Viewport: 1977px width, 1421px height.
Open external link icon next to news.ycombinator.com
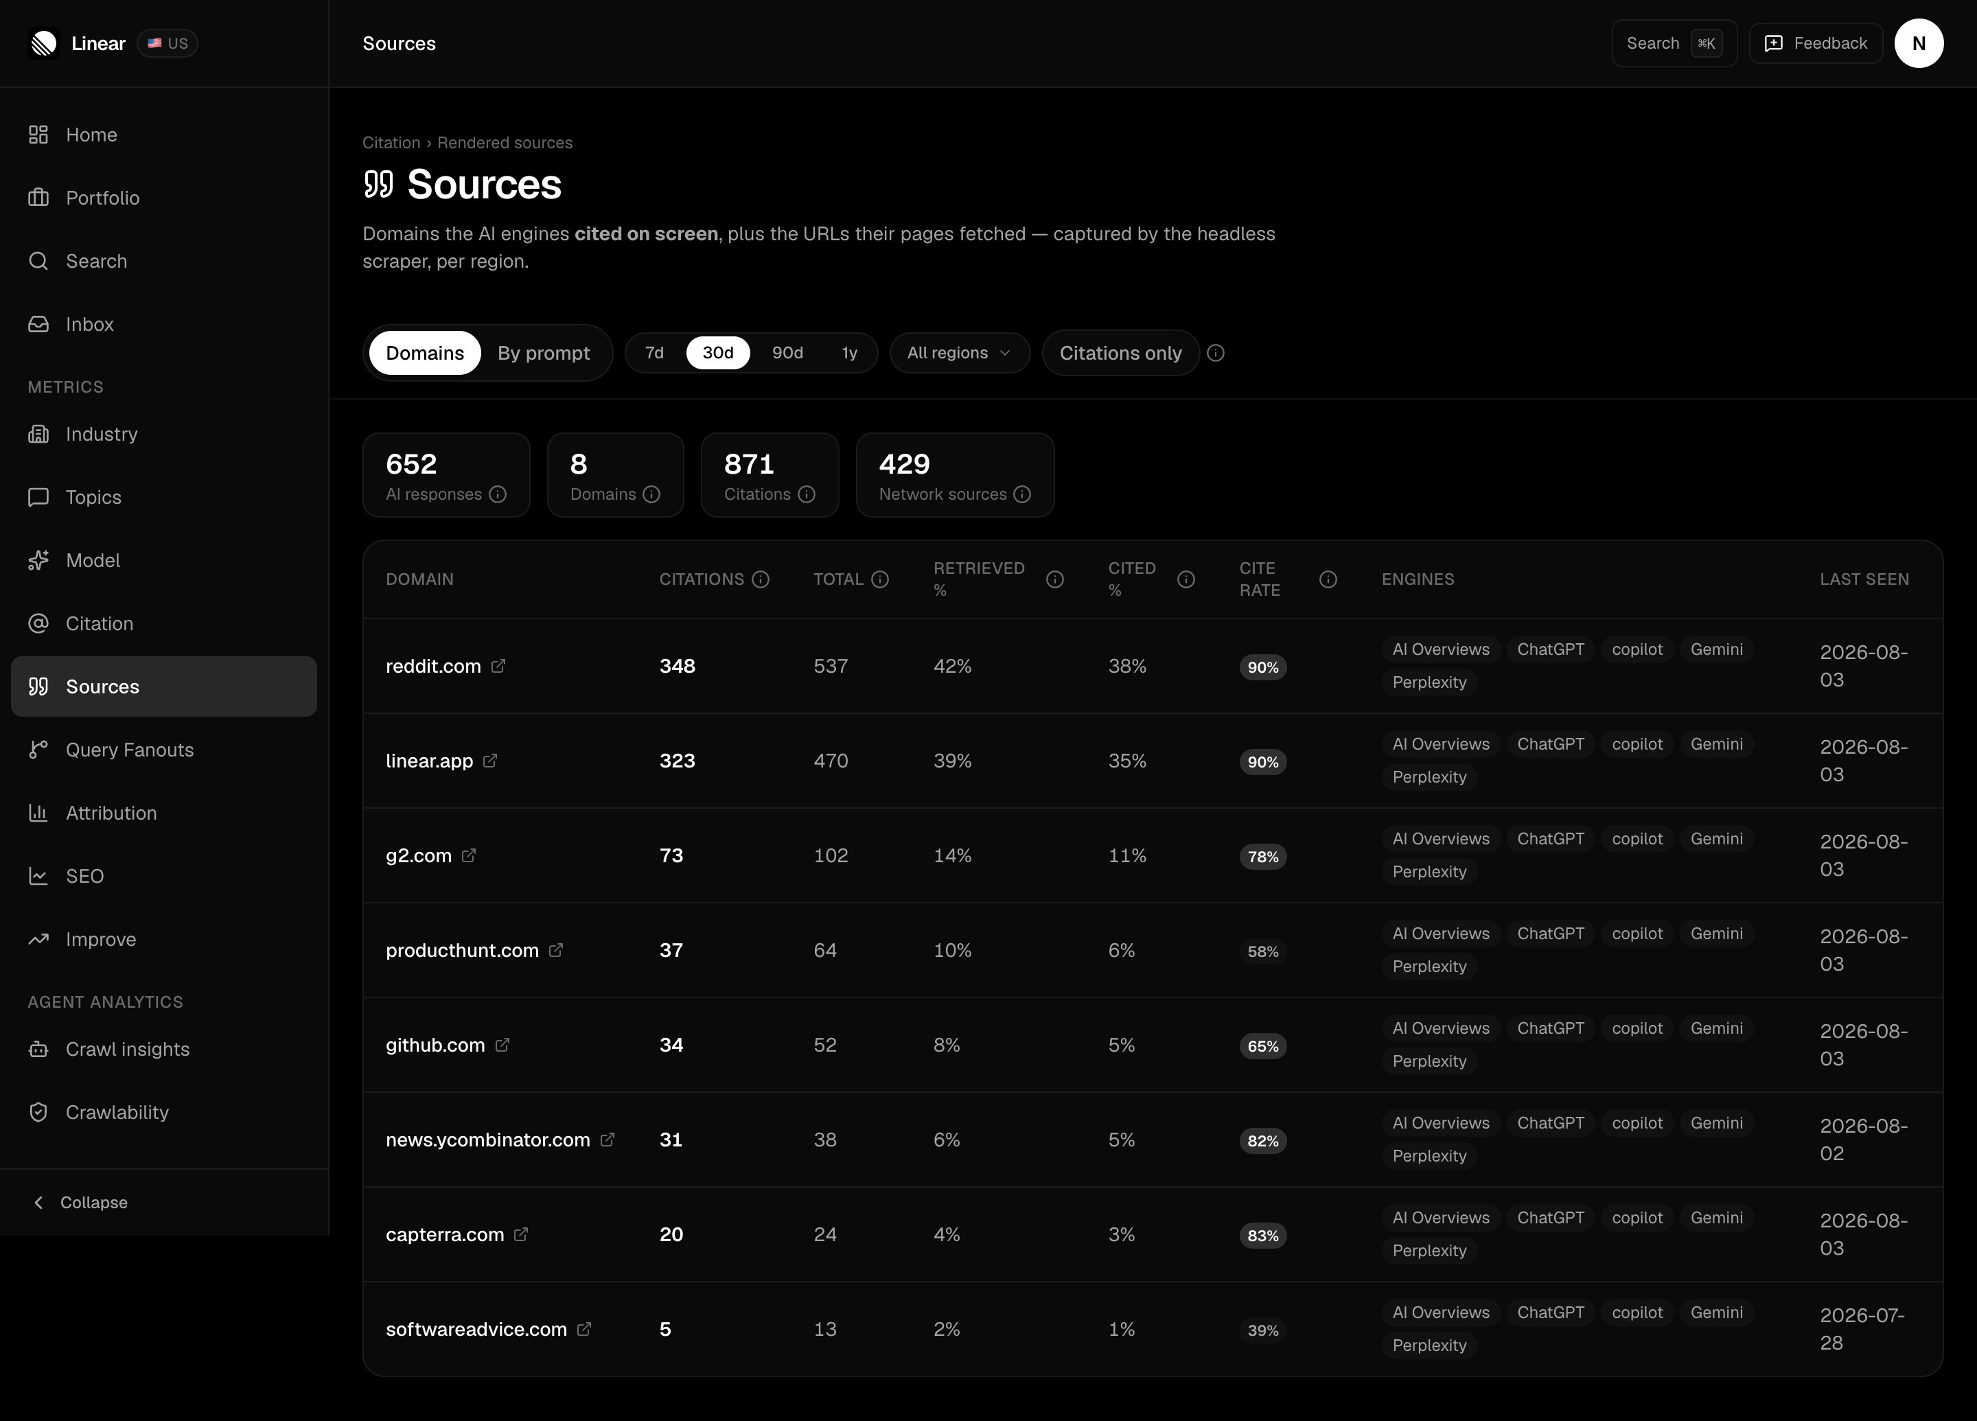(607, 1140)
